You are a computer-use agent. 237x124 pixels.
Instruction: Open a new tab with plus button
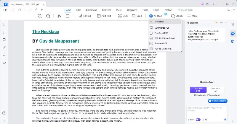50,4
